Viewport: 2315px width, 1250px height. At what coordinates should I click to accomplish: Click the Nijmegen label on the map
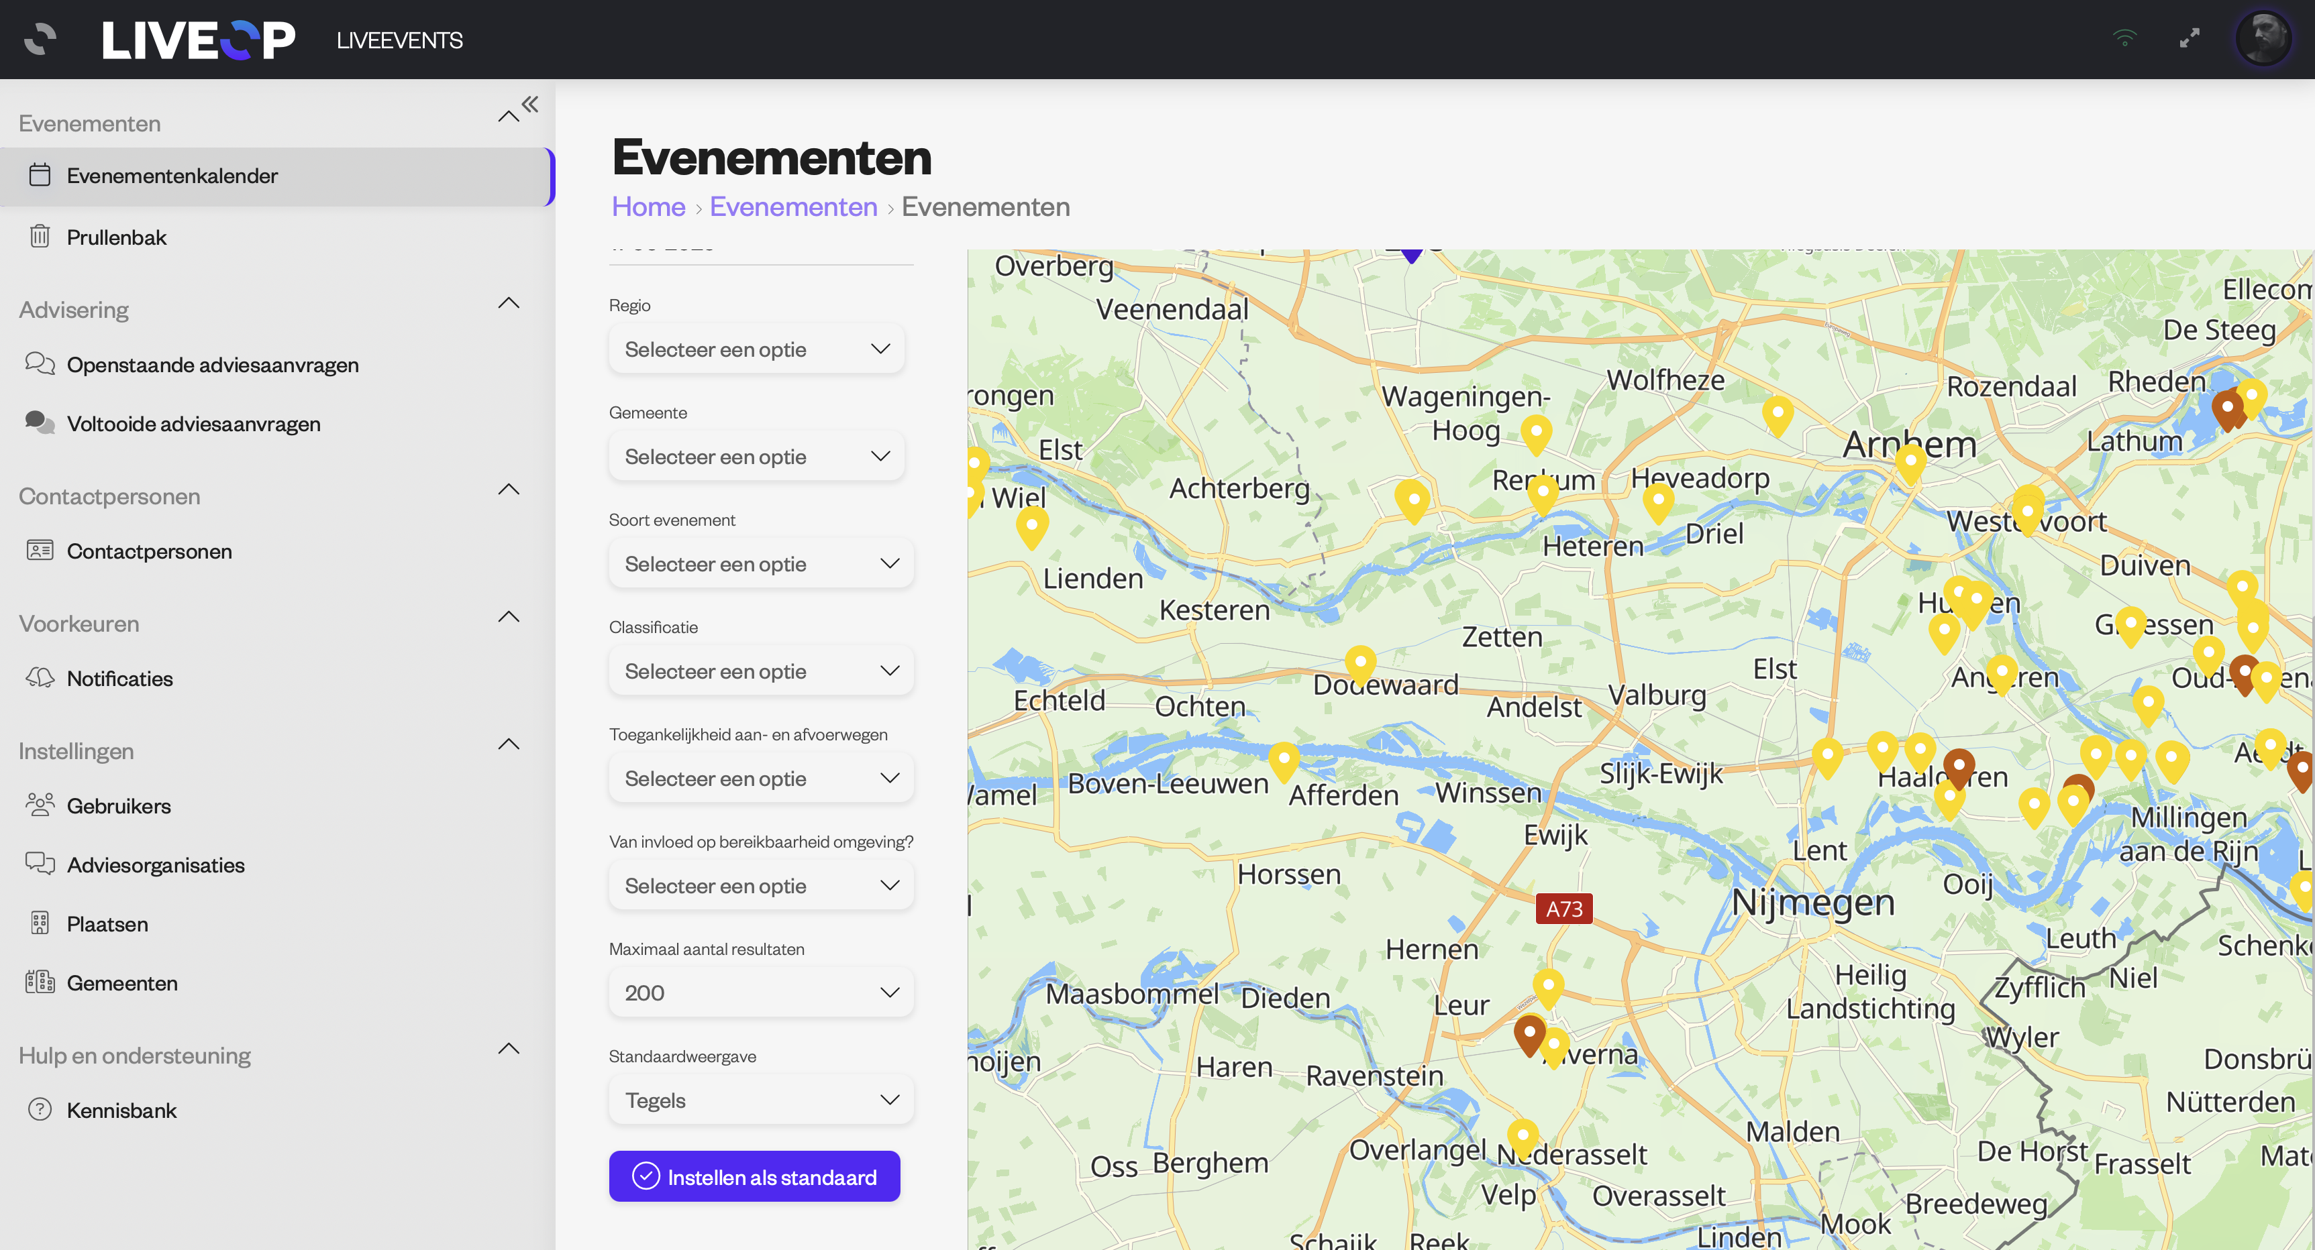[x=1812, y=903]
